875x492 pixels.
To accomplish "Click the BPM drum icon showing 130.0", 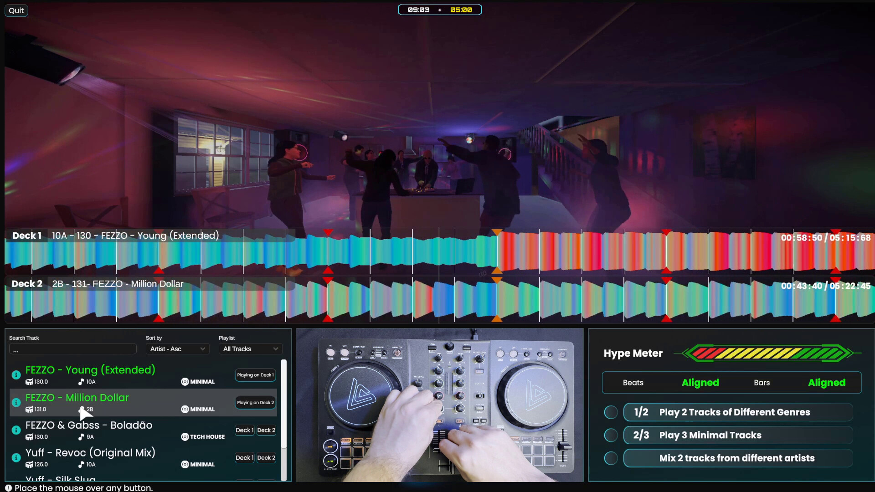I will 30,382.
